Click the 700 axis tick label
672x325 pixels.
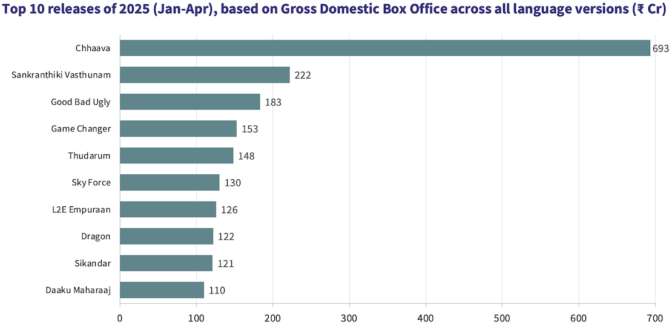tap(655, 318)
